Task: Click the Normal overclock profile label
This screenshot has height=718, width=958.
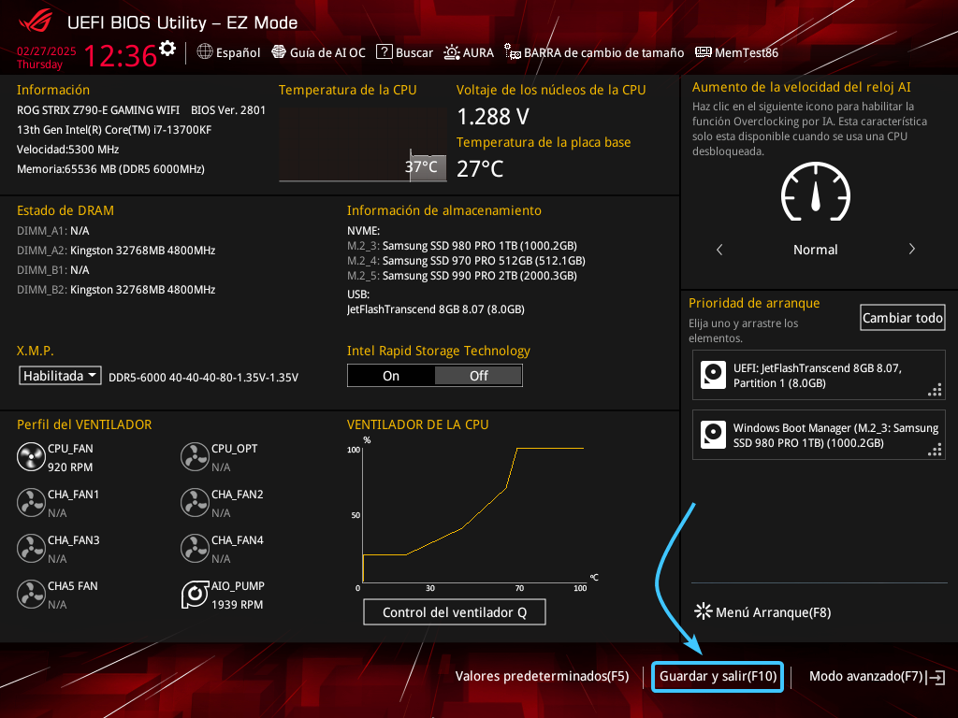Action: tap(816, 249)
